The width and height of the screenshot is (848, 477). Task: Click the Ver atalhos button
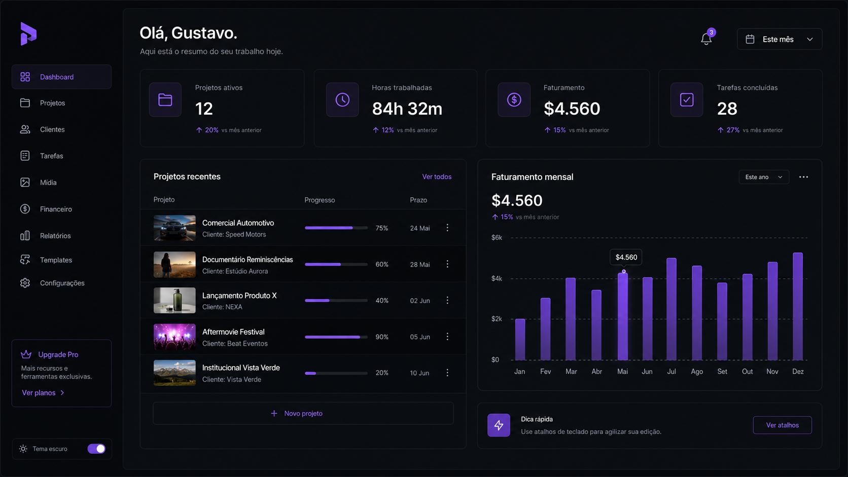tap(782, 425)
